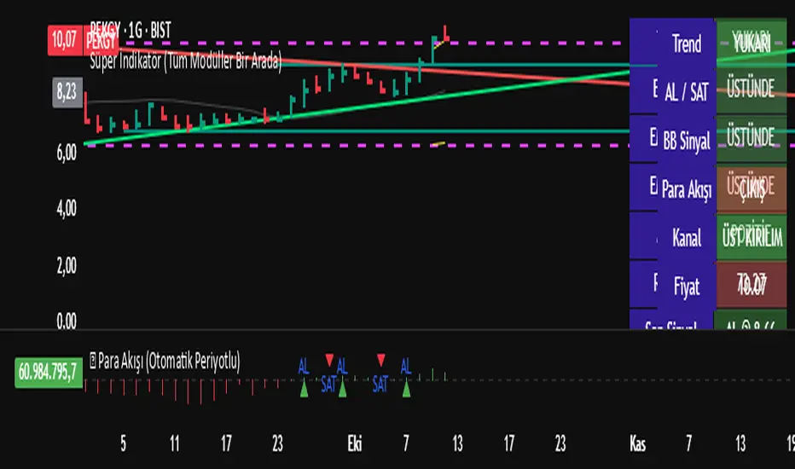This screenshot has height=469, width=795.
Task: Select the second blue SAT signal label
Action: click(380, 384)
